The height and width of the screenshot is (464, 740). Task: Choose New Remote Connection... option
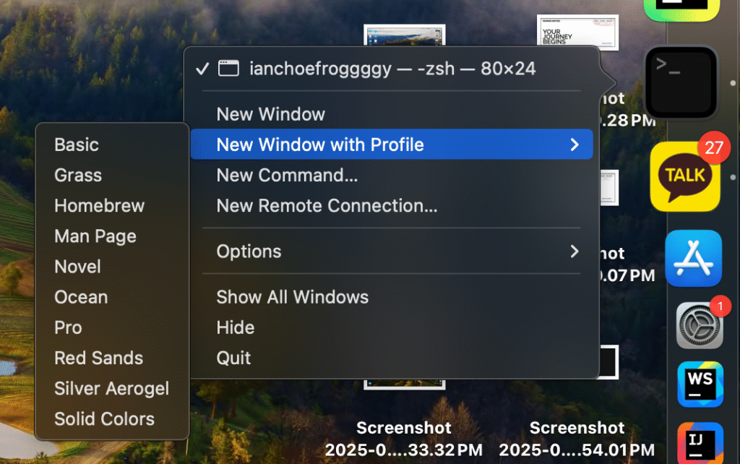click(327, 205)
